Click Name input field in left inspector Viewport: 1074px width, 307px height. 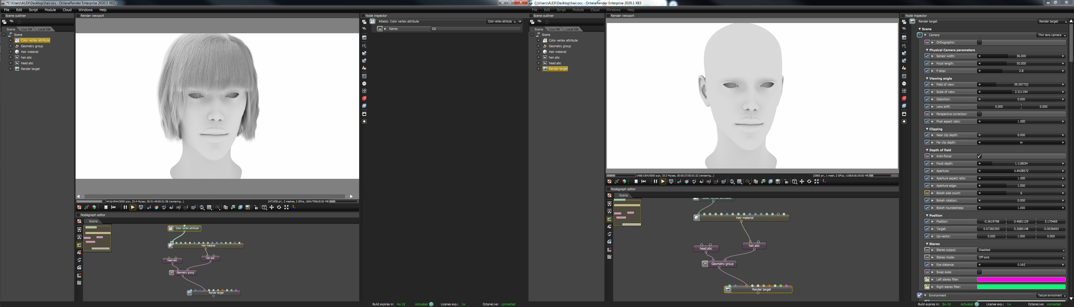point(475,29)
